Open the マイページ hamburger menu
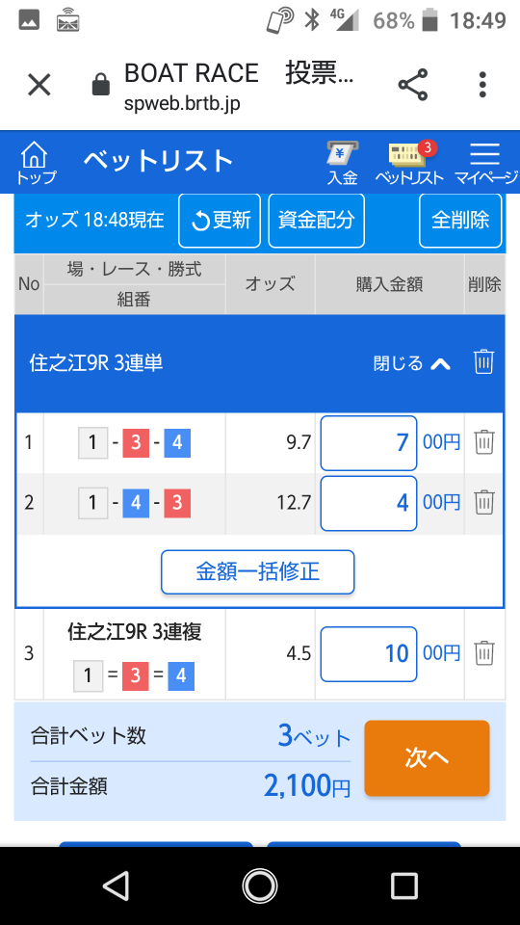Screen dimensions: 520x925 pos(485,163)
